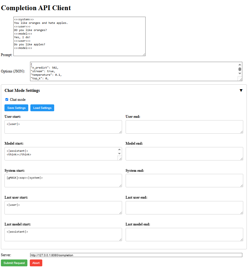Focus the empty Last model end field
This screenshot has width=248, height=272.
click(184, 234)
